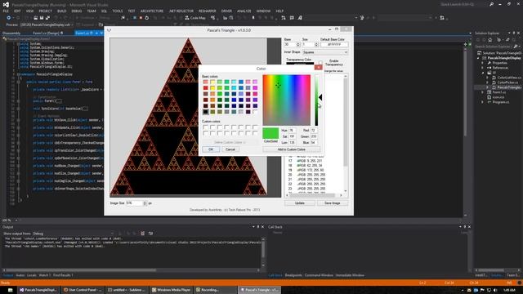Expand the Program.cs node in Solution Explorer
The width and height of the screenshot is (523, 294).
(x=482, y=102)
